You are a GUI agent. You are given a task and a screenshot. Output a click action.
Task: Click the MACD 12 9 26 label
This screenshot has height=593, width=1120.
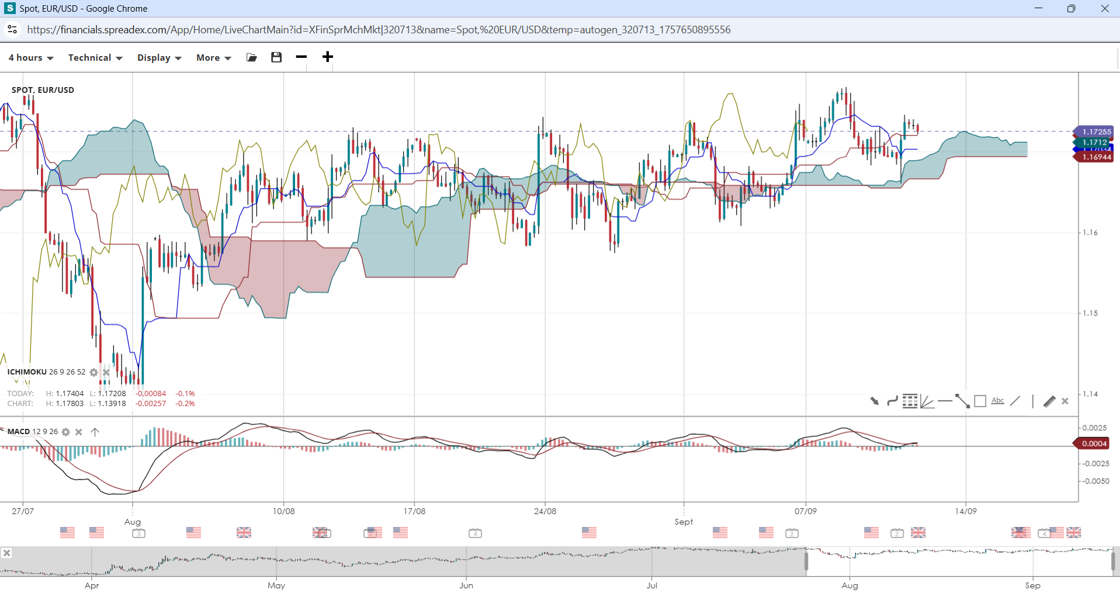coord(33,432)
